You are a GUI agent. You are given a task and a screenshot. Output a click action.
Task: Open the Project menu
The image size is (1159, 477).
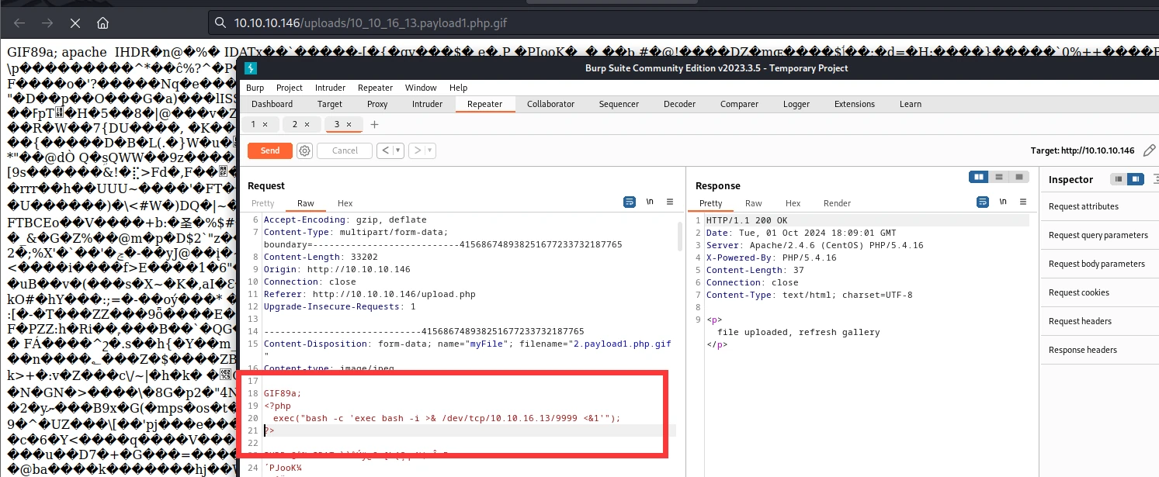tap(290, 88)
